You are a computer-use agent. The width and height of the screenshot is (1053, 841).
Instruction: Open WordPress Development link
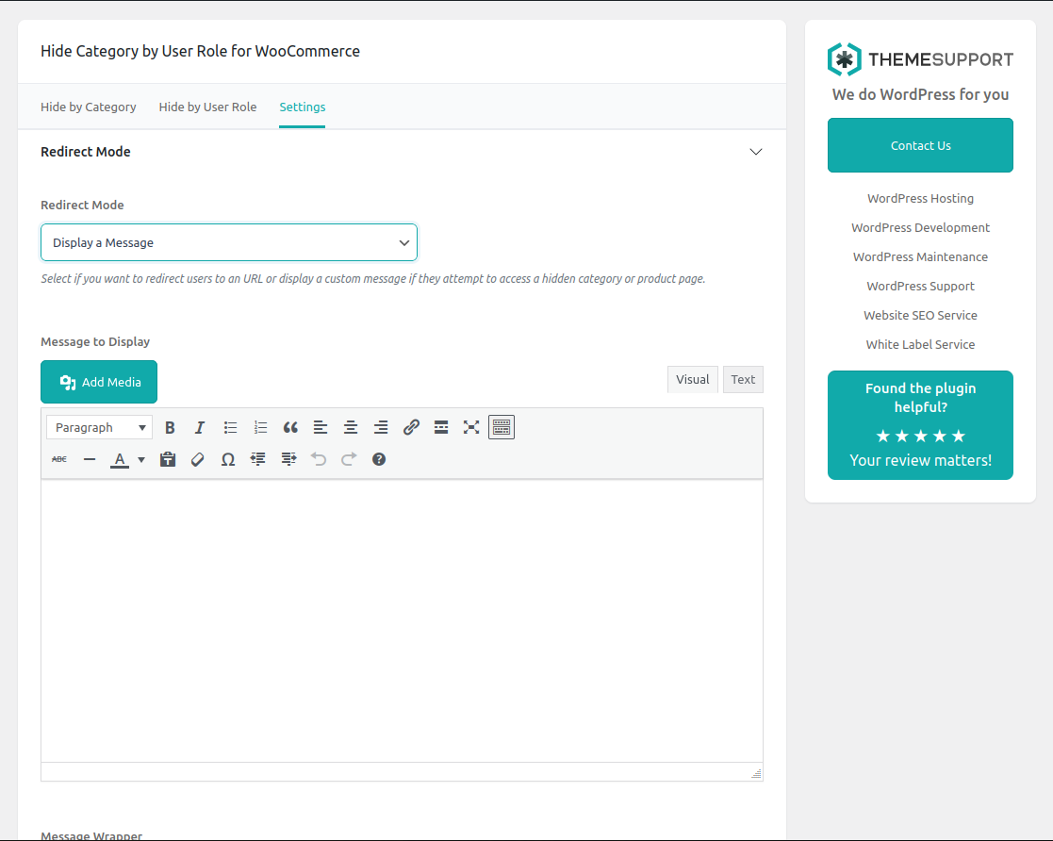click(x=920, y=228)
